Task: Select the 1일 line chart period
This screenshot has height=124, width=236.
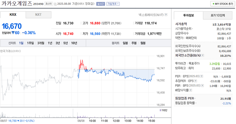Action: pyautogui.click(x=21, y=43)
